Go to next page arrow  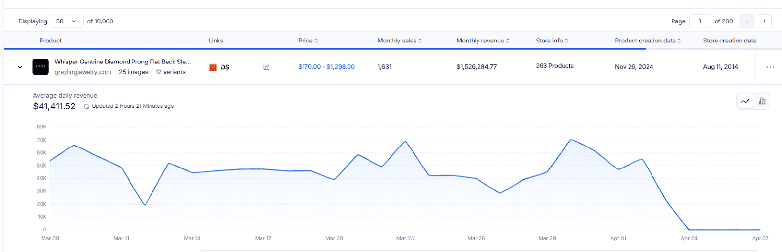click(764, 21)
